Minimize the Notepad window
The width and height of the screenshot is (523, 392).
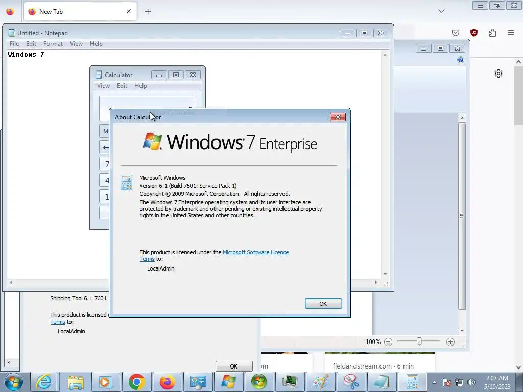click(x=347, y=33)
